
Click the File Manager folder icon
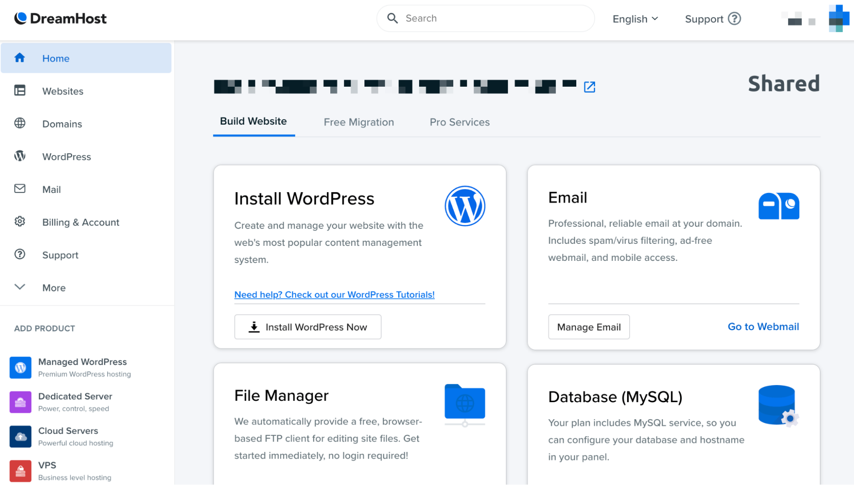[465, 405]
